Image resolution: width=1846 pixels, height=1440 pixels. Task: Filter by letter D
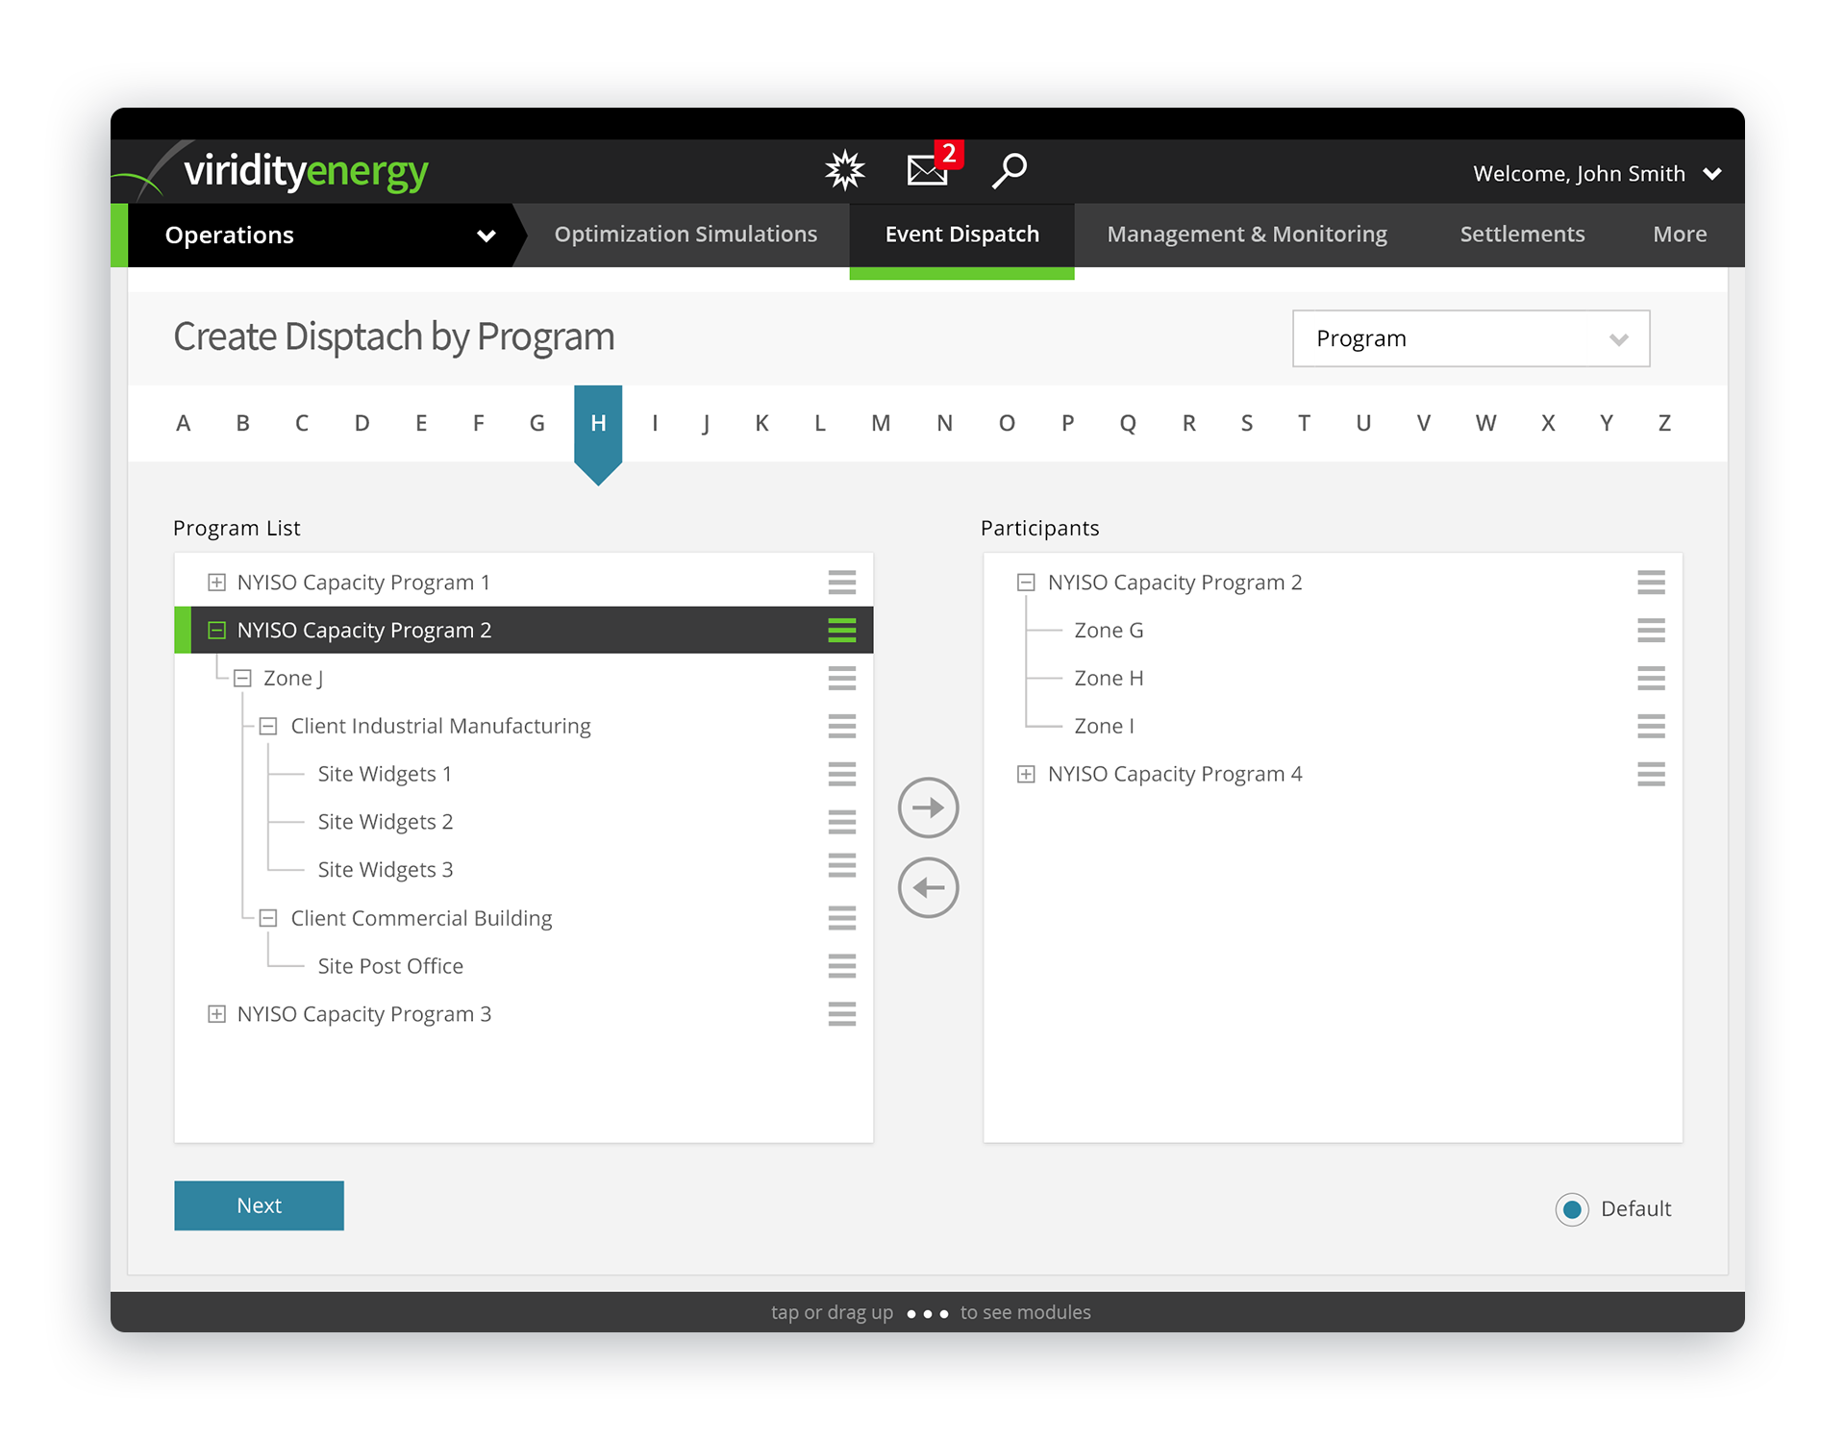point(362,424)
